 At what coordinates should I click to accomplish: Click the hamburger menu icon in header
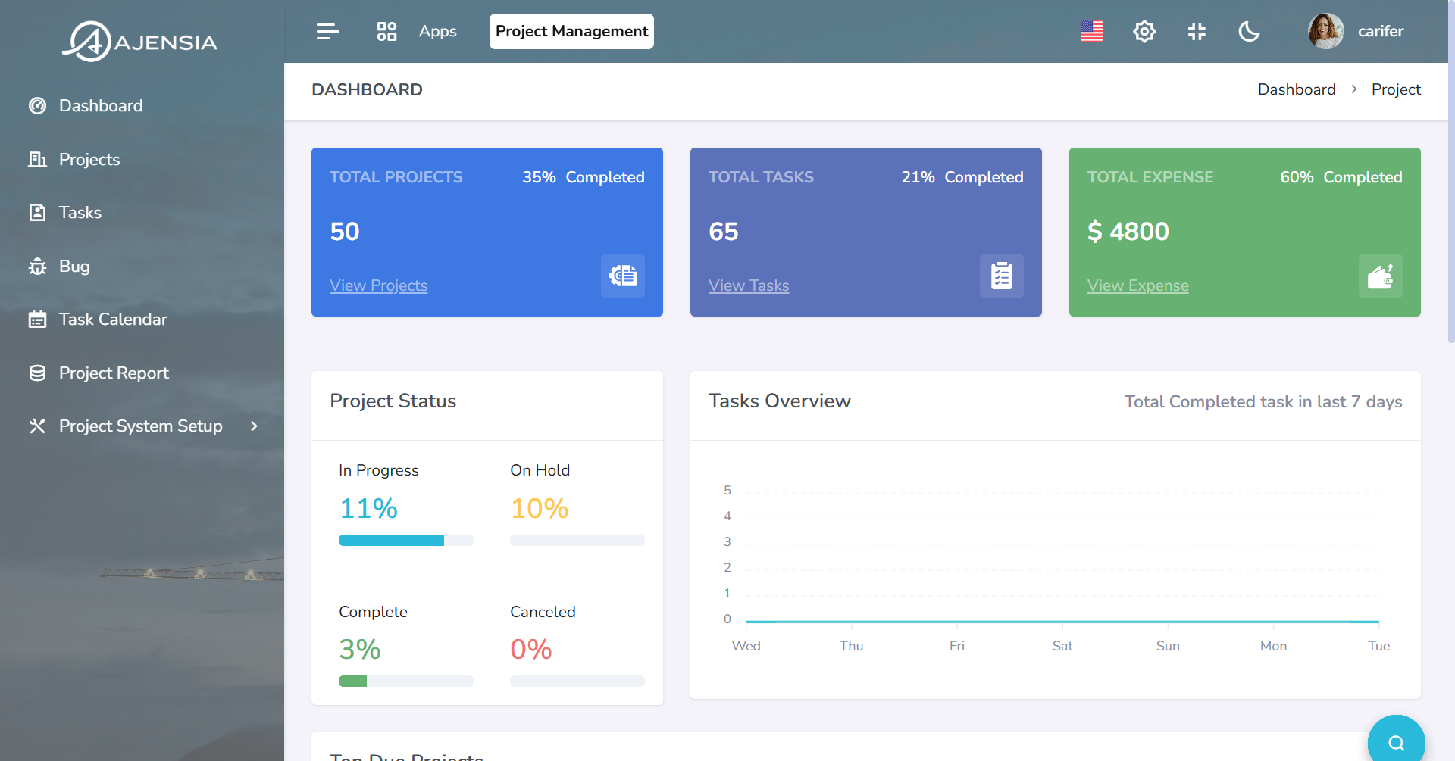(x=327, y=31)
